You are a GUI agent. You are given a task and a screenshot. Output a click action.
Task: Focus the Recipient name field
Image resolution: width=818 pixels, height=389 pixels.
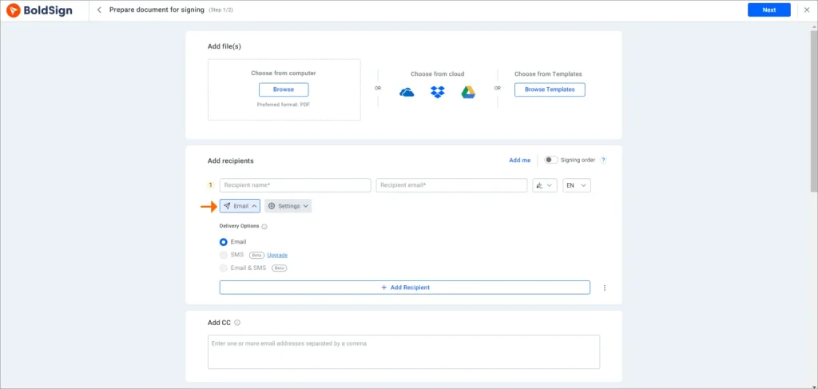tap(296, 185)
